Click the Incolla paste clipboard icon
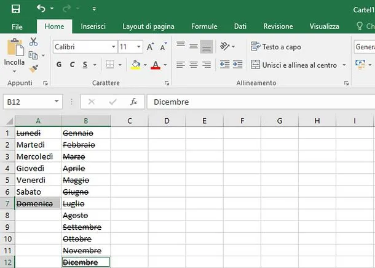 click(15, 47)
